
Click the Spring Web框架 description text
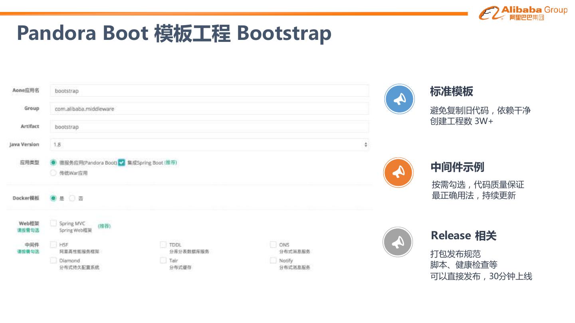coord(75,230)
